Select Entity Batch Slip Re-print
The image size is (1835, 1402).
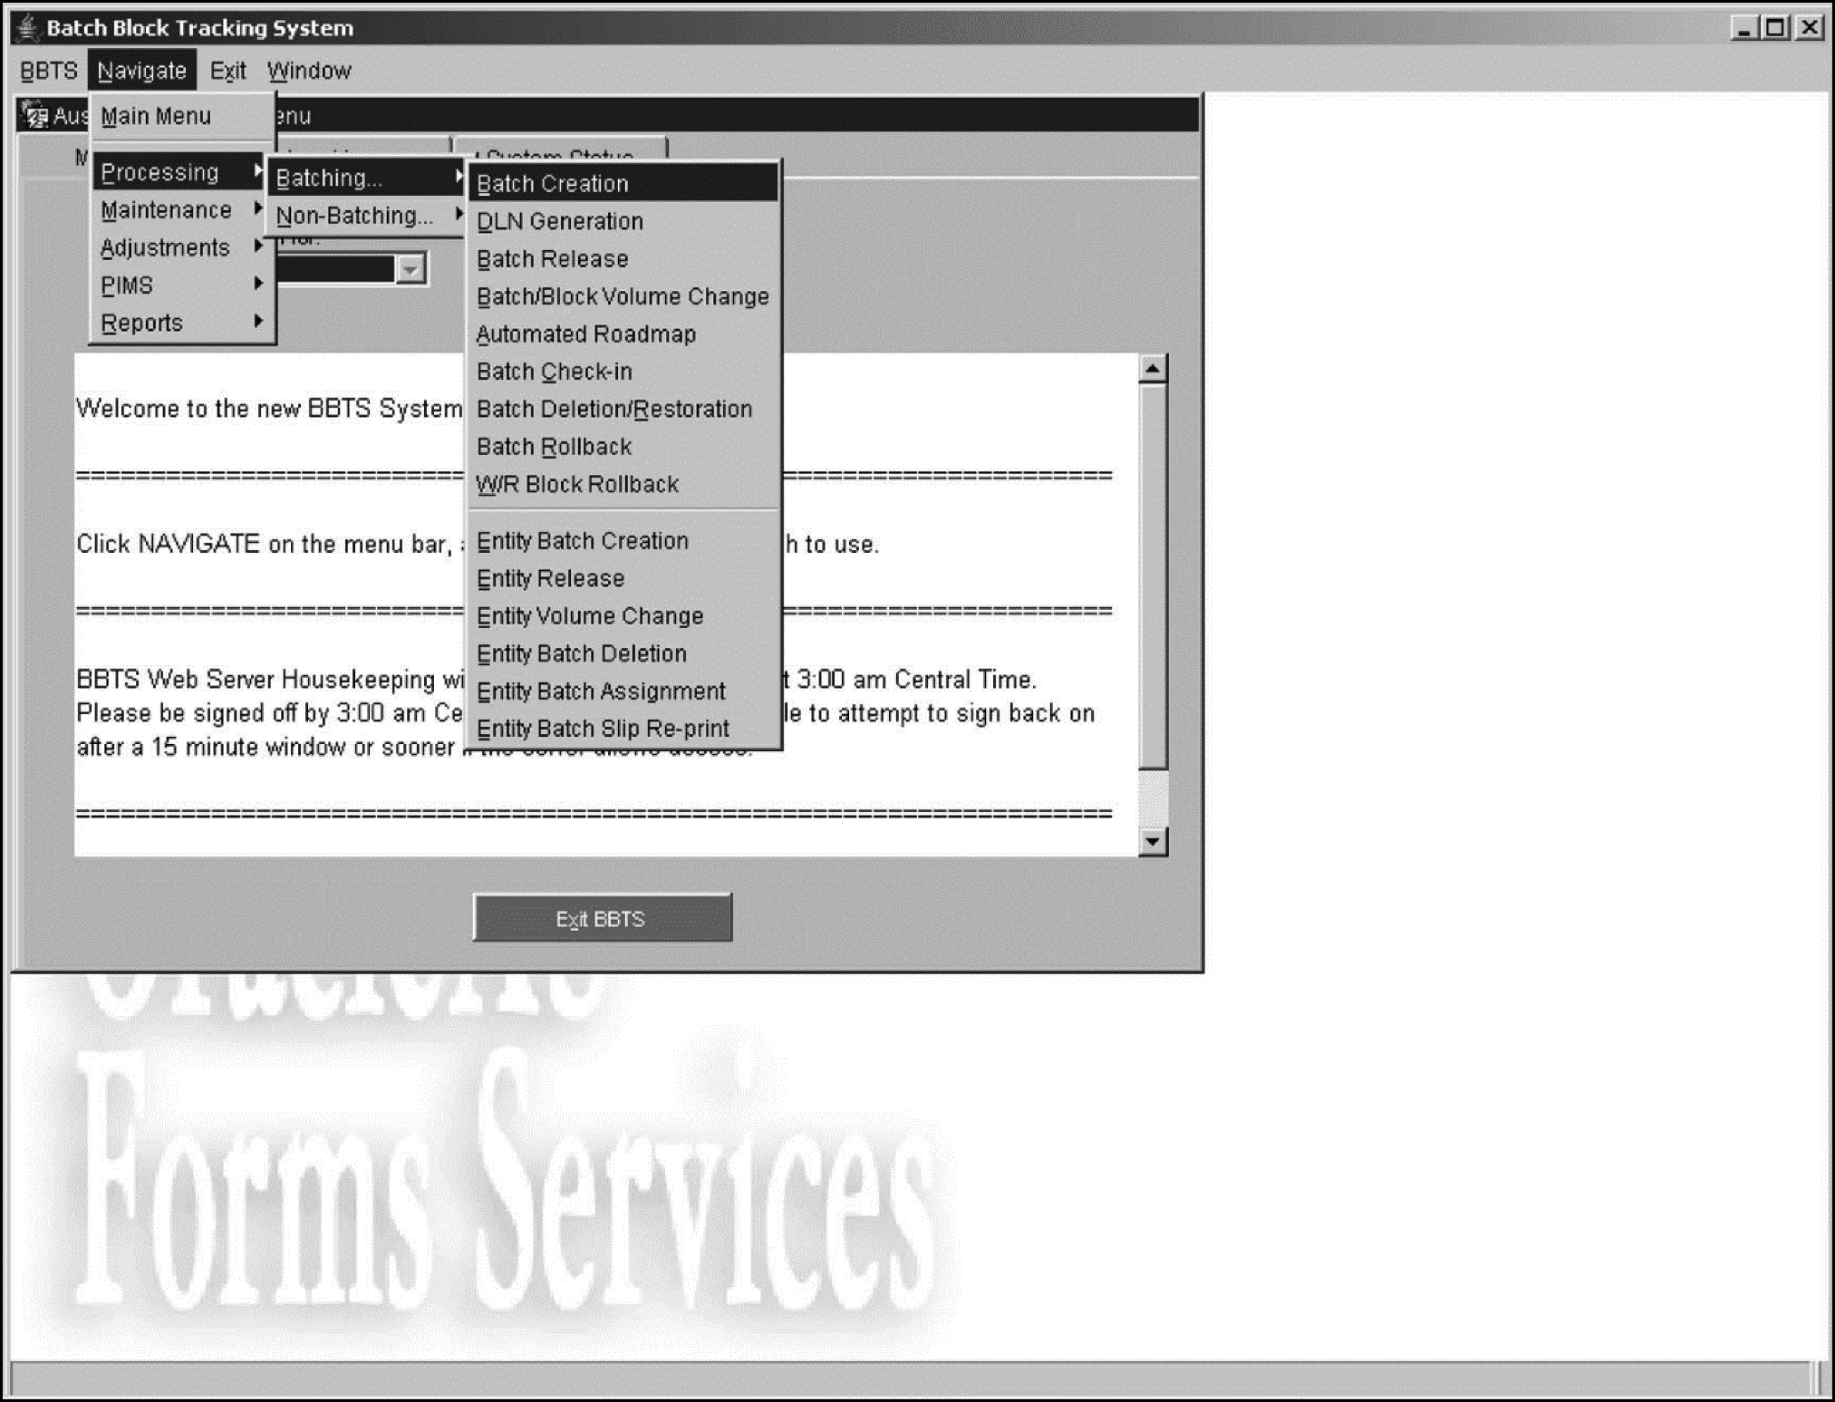[x=603, y=729]
